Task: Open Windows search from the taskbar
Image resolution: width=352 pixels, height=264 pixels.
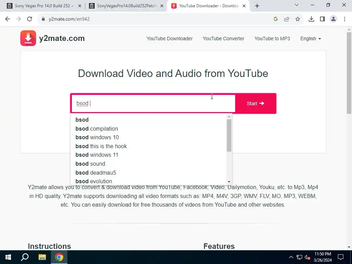Action: [x=25, y=257]
